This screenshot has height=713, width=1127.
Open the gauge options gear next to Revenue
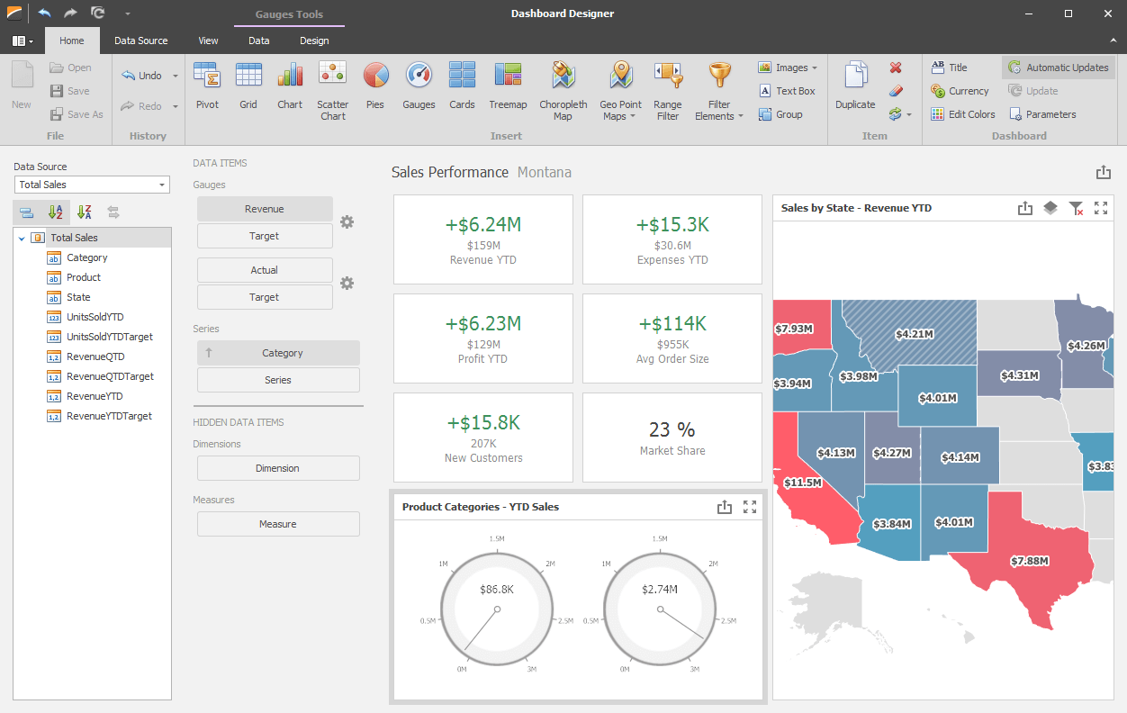click(347, 221)
